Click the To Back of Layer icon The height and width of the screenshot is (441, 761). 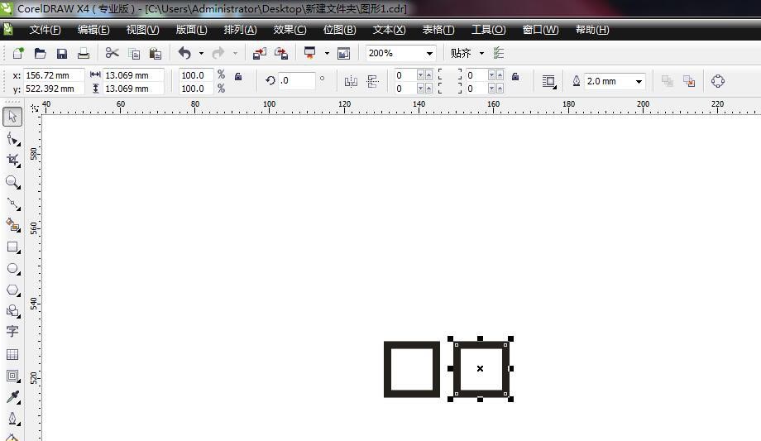[689, 81]
